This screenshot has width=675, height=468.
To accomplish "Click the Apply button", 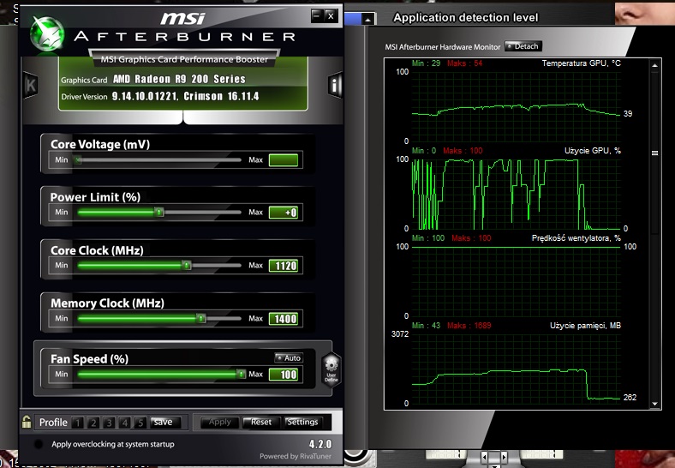I will [x=219, y=423].
